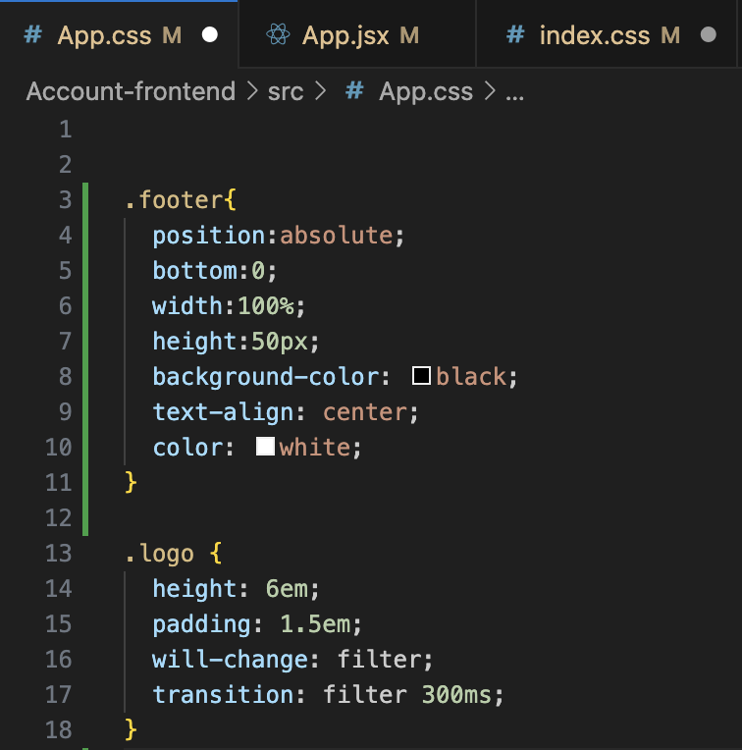Open the black color swatch picker
The width and height of the screenshot is (742, 750).
(x=422, y=377)
